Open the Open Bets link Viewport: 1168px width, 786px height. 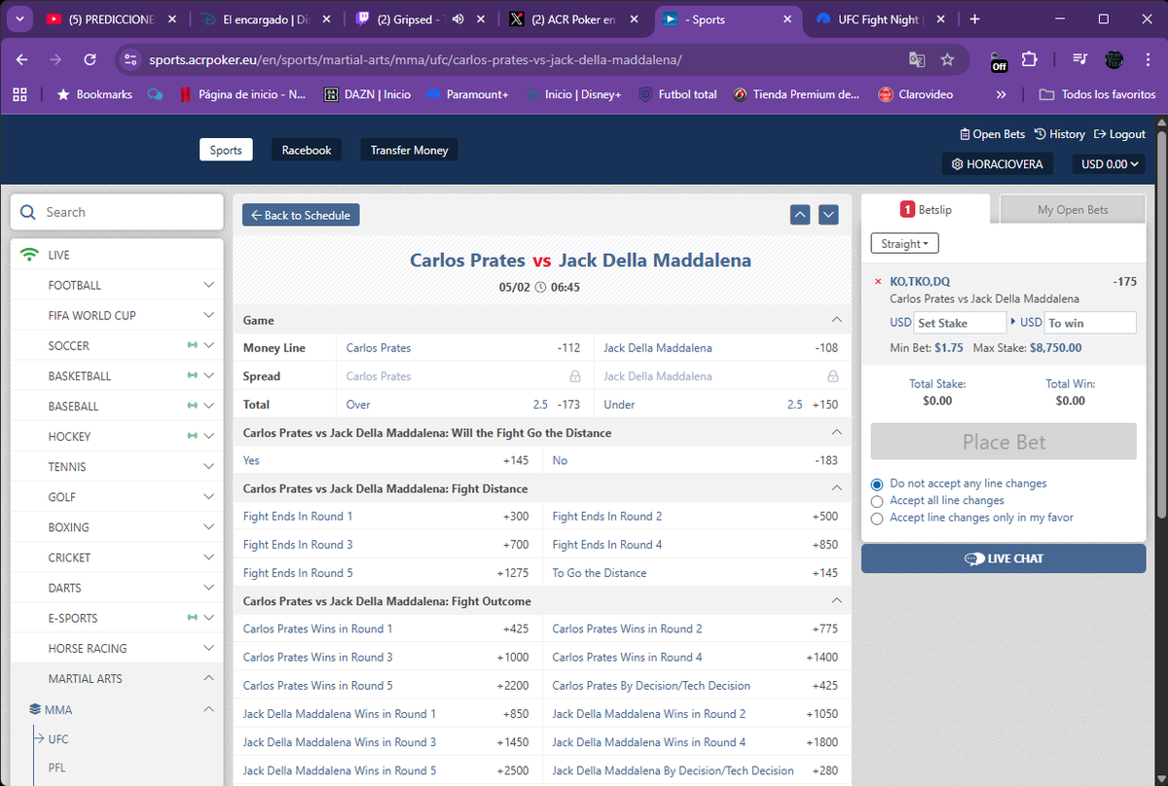992,134
